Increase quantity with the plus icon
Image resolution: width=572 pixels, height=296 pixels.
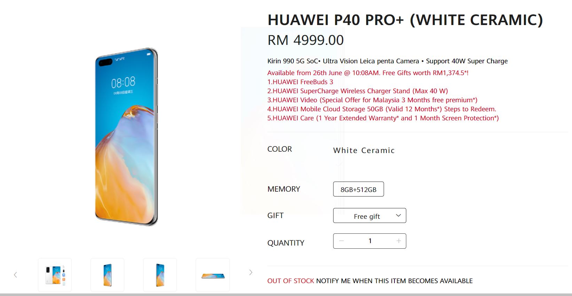pos(399,241)
